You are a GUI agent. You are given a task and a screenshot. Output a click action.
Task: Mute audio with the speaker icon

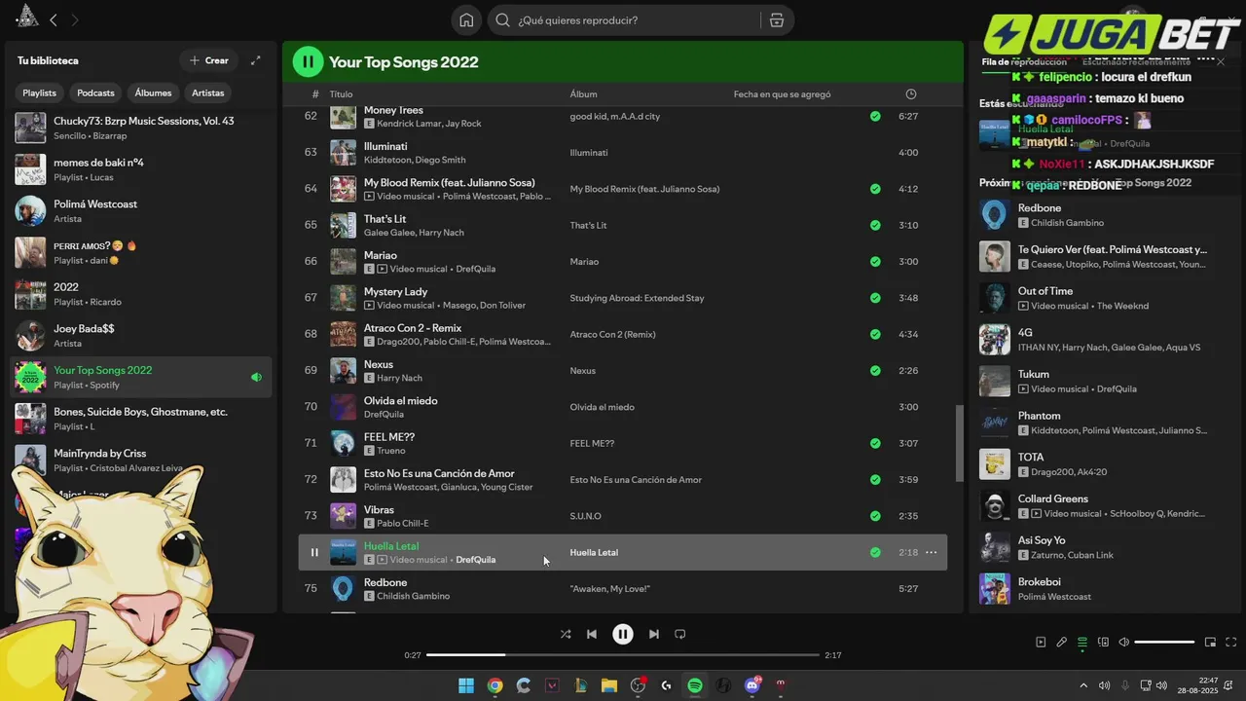click(x=1124, y=643)
